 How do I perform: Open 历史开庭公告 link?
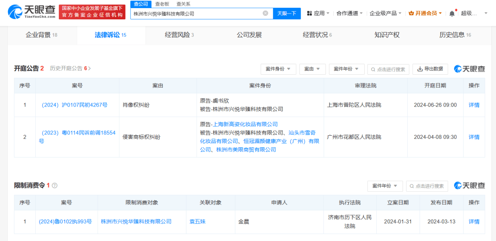click(x=66, y=68)
